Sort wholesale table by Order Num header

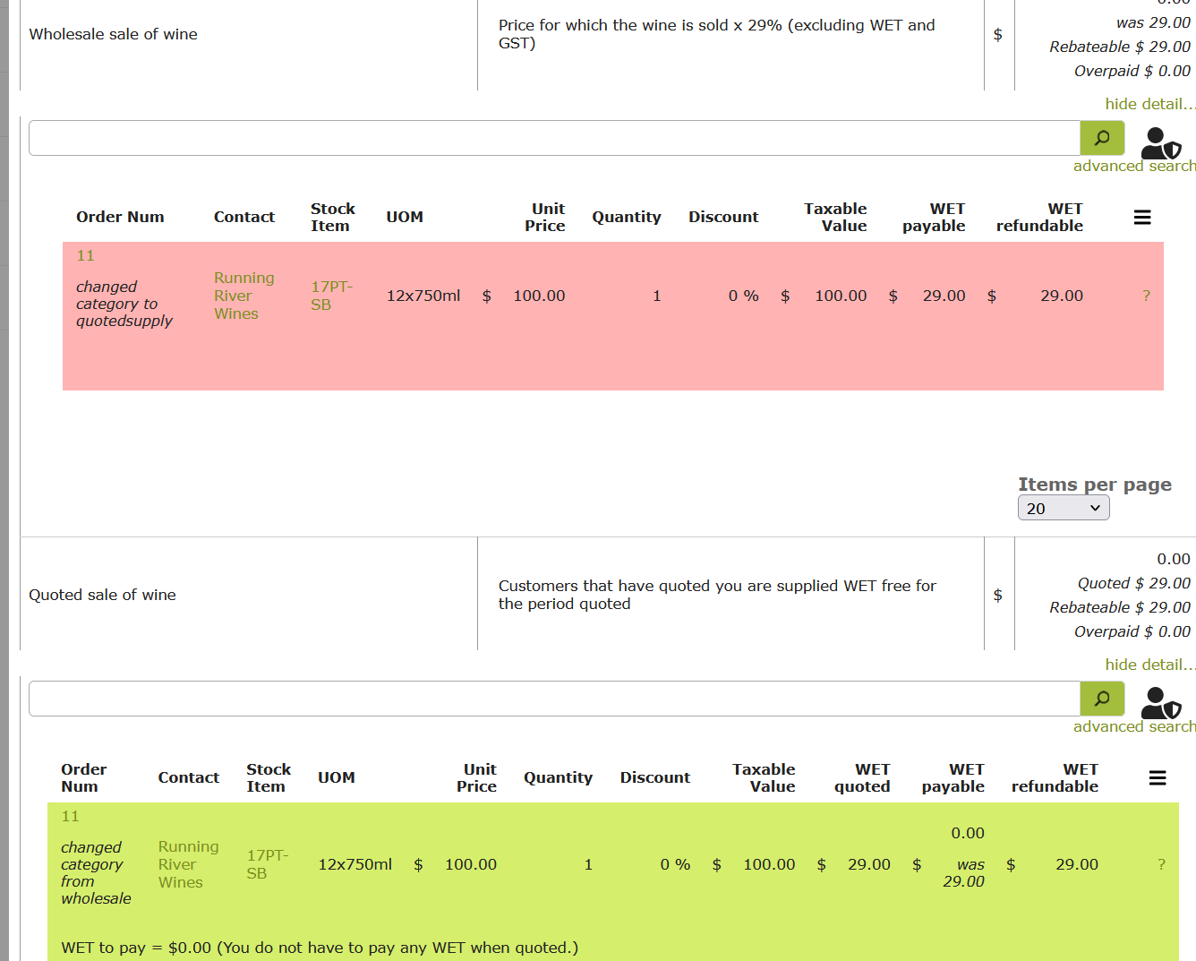120,217
